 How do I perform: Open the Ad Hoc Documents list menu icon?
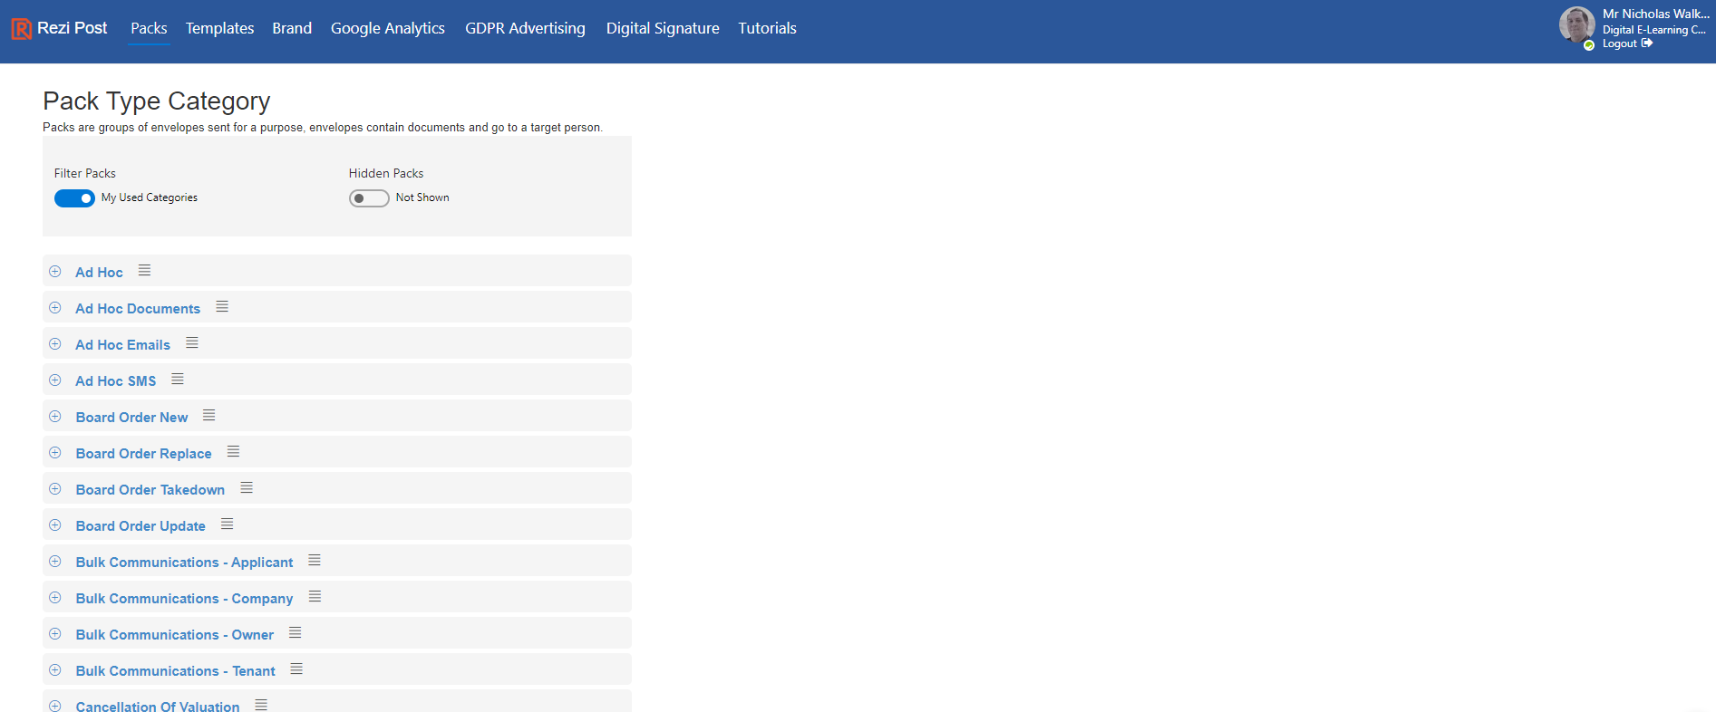(222, 307)
